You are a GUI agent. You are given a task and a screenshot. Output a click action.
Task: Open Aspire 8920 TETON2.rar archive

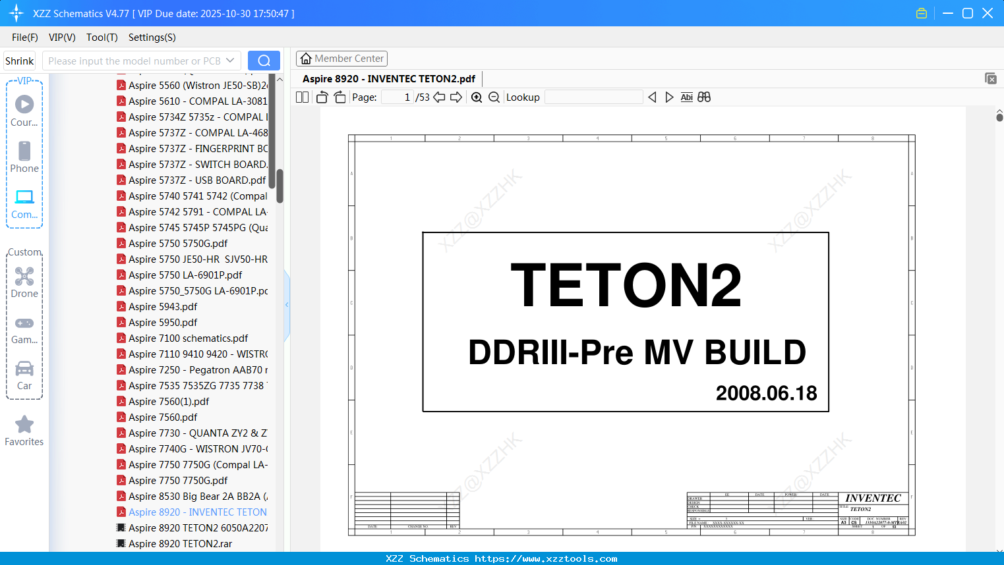coord(174,544)
